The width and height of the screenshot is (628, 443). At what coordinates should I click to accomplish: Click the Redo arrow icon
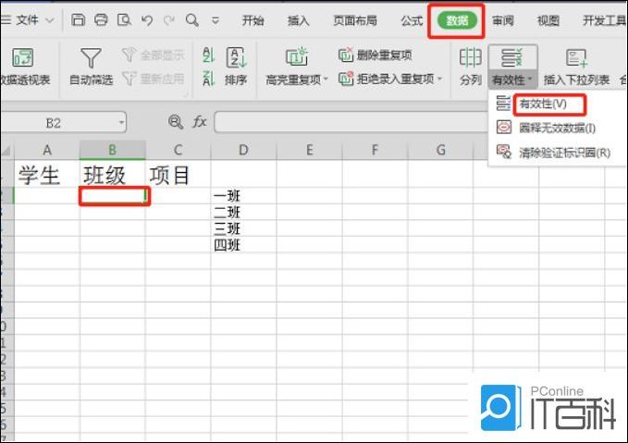point(169,20)
